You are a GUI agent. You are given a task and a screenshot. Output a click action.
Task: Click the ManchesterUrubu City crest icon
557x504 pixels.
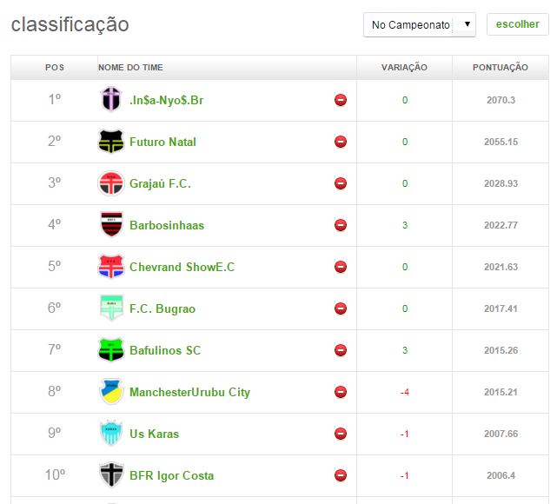point(111,392)
